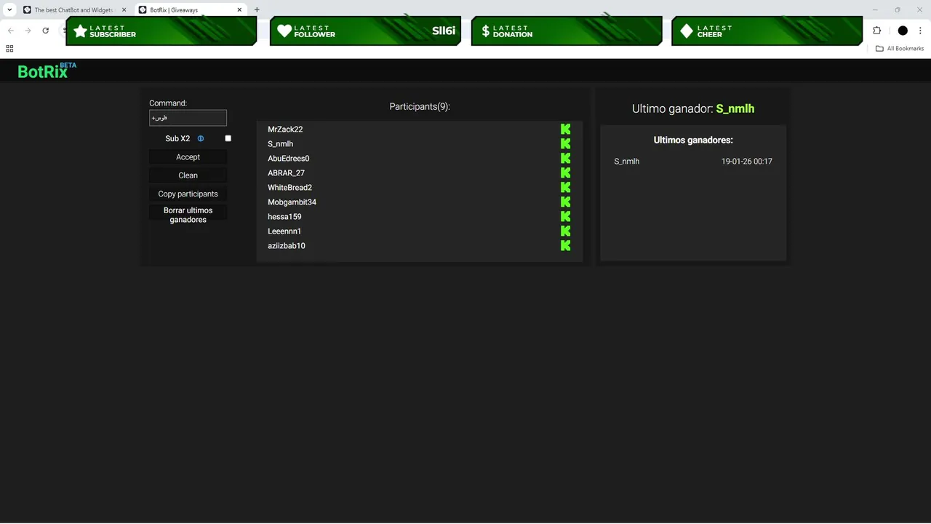Click the Latest Follower banner
The height and width of the screenshot is (524, 931).
366,31
